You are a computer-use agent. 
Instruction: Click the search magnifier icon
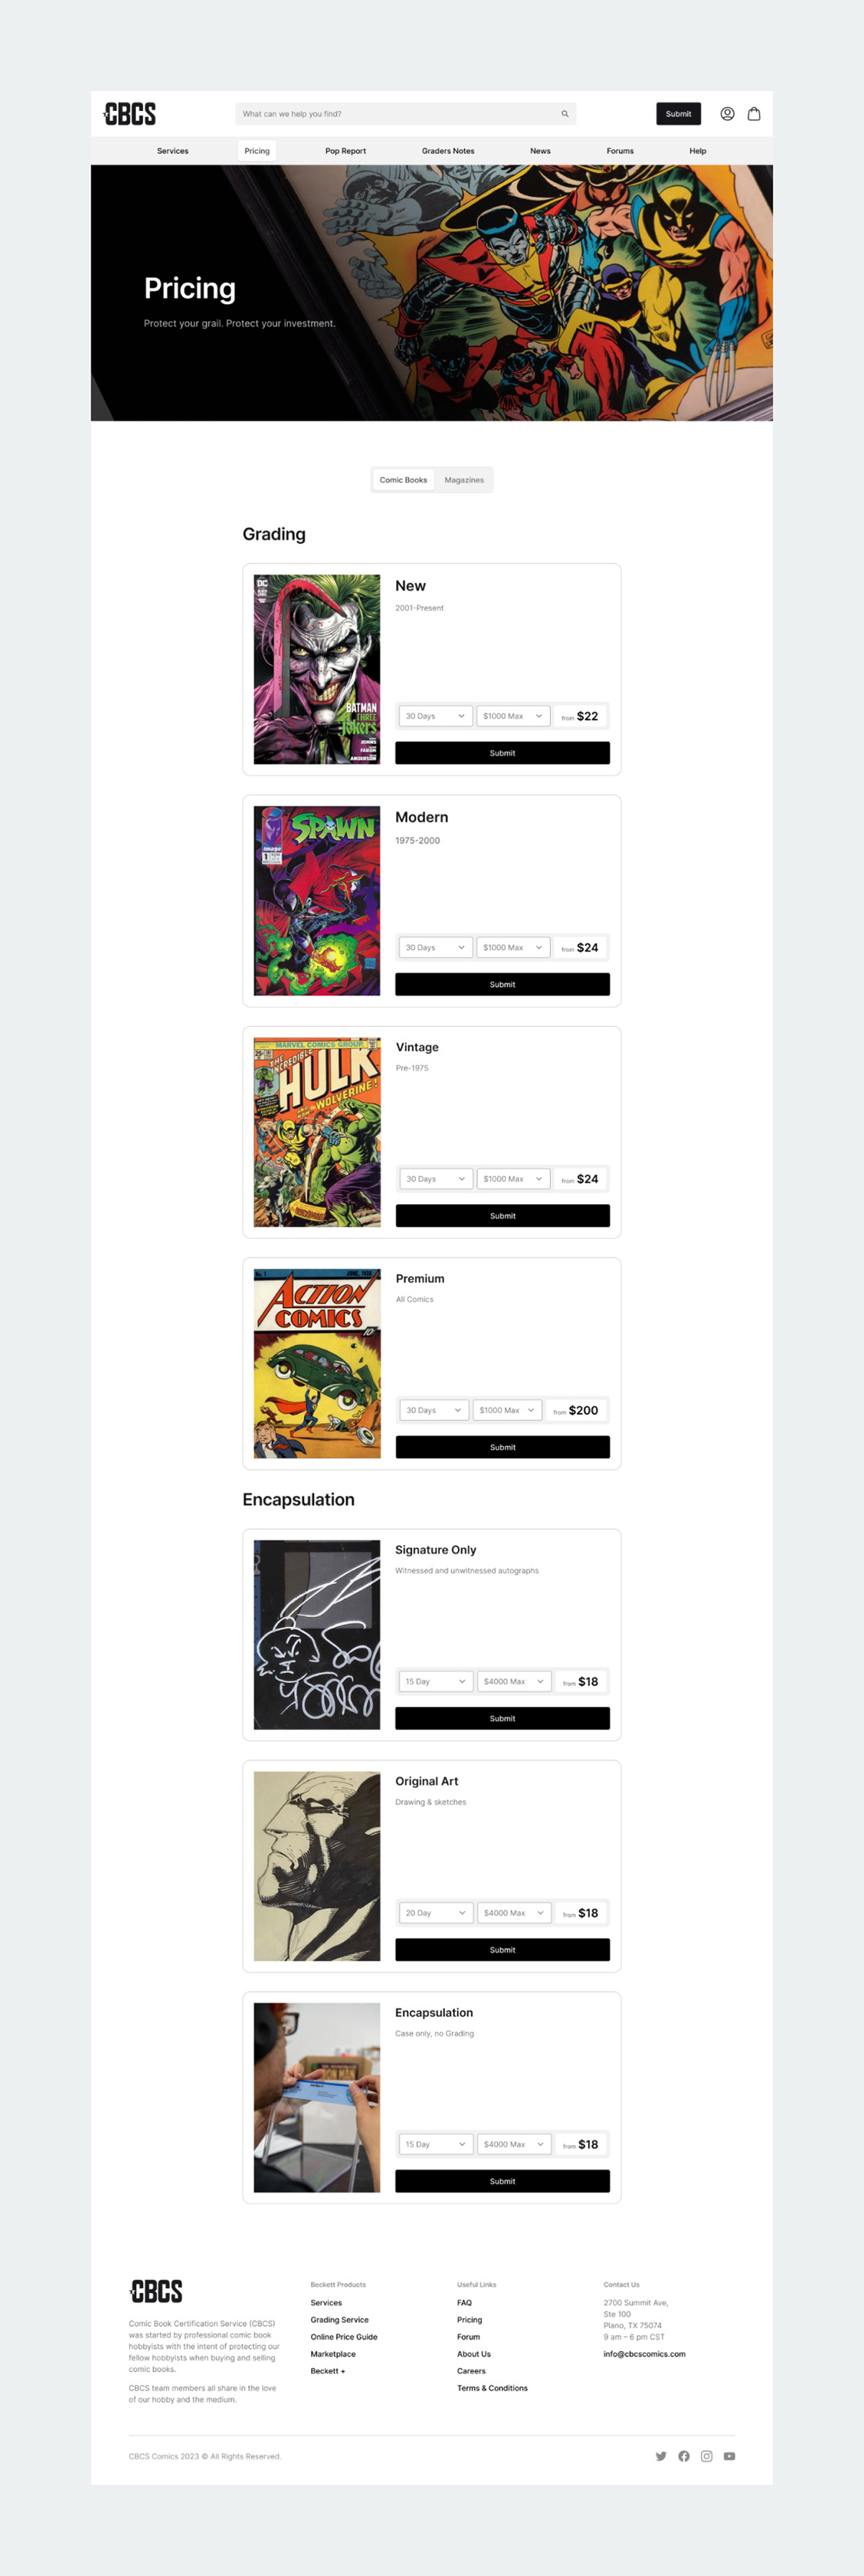coord(564,114)
